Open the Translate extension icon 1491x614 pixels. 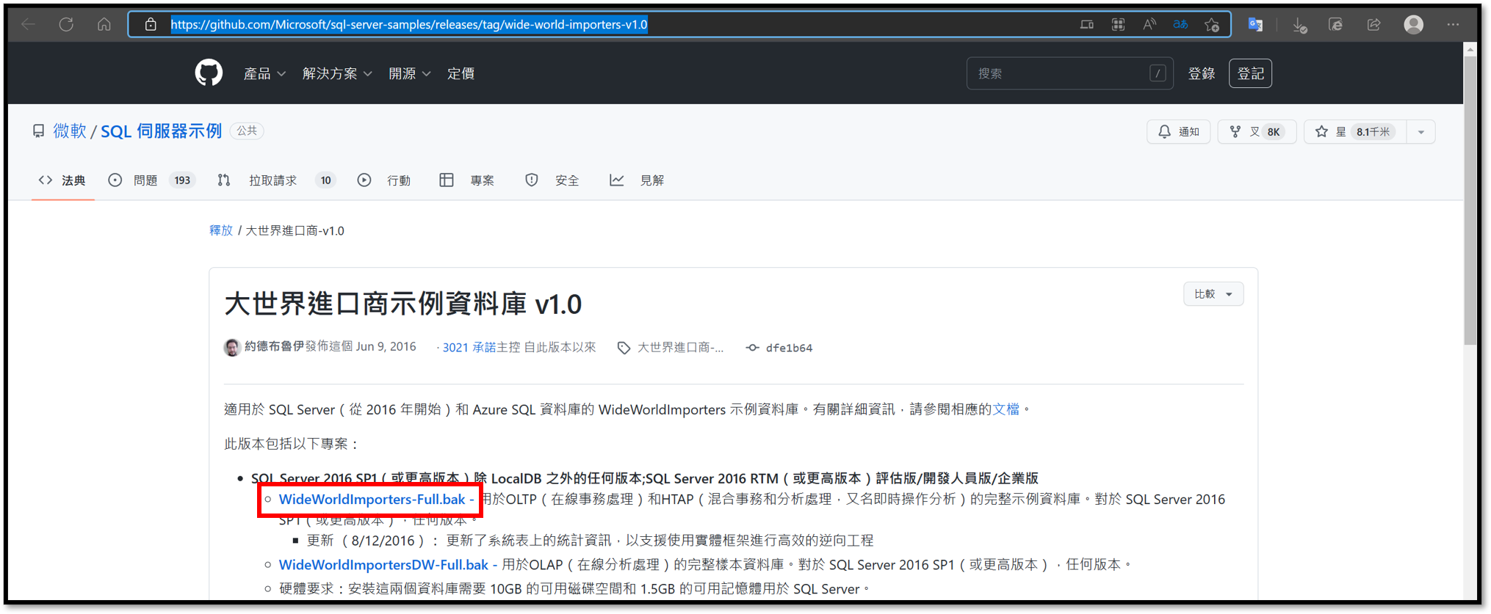click(x=1255, y=24)
